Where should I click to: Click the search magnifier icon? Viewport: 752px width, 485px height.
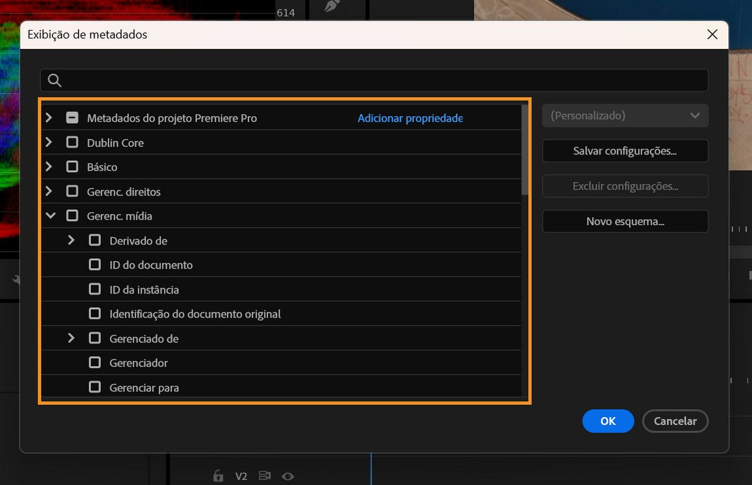pyautogui.click(x=54, y=80)
